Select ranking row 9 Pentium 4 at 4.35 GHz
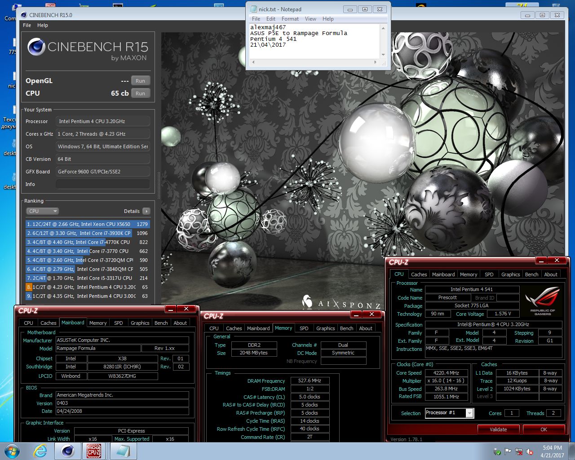 click(88, 296)
